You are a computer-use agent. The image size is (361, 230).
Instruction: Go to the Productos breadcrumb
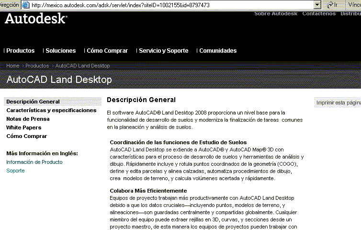click(x=37, y=66)
